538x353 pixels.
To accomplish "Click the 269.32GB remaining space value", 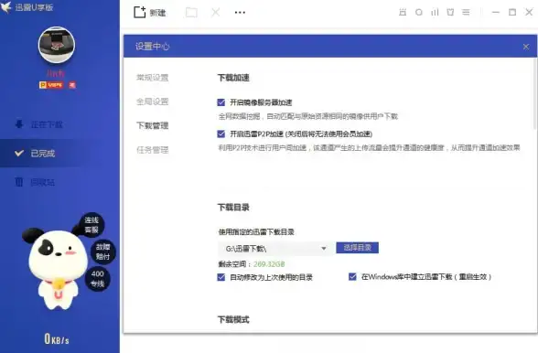I will 269,264.
